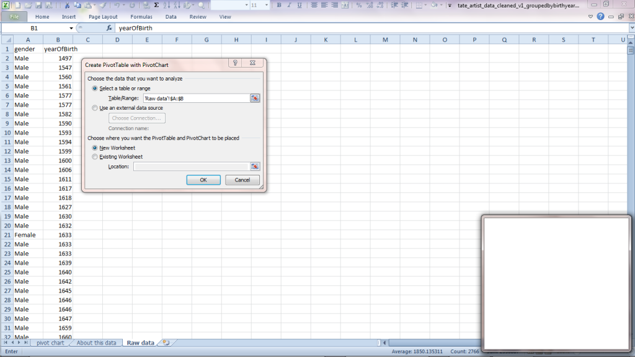This screenshot has height=357, width=635.
Task: Click the Insert Function fx icon
Action: pyautogui.click(x=109, y=29)
